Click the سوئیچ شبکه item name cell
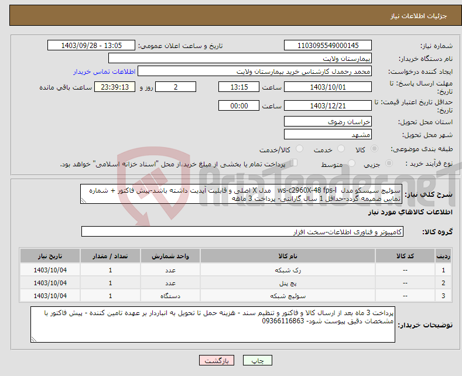This screenshot has height=376, width=462. pos(288,296)
